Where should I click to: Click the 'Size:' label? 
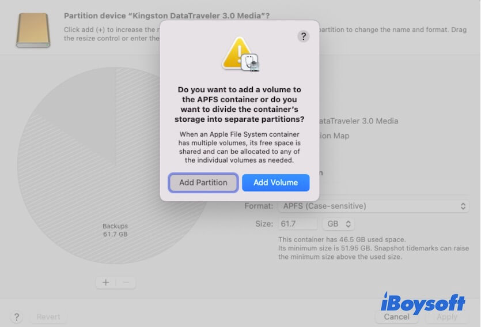tap(264, 224)
